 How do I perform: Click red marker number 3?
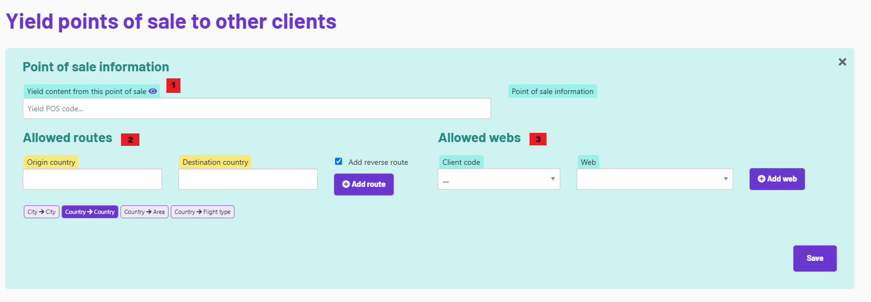(538, 139)
